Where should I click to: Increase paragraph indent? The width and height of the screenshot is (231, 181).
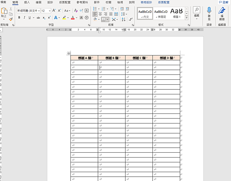[127, 9]
